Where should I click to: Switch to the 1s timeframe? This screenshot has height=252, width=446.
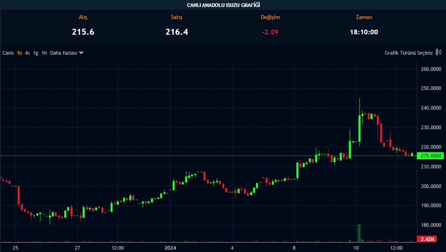19,53
